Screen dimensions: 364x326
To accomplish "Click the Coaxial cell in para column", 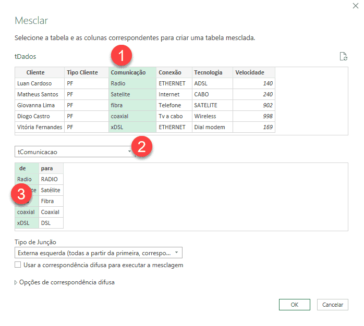I will tap(51, 212).
